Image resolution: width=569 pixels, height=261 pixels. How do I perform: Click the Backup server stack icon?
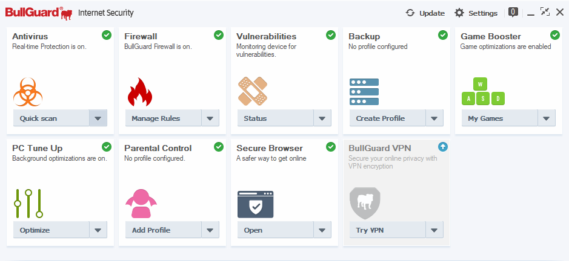[x=364, y=92]
